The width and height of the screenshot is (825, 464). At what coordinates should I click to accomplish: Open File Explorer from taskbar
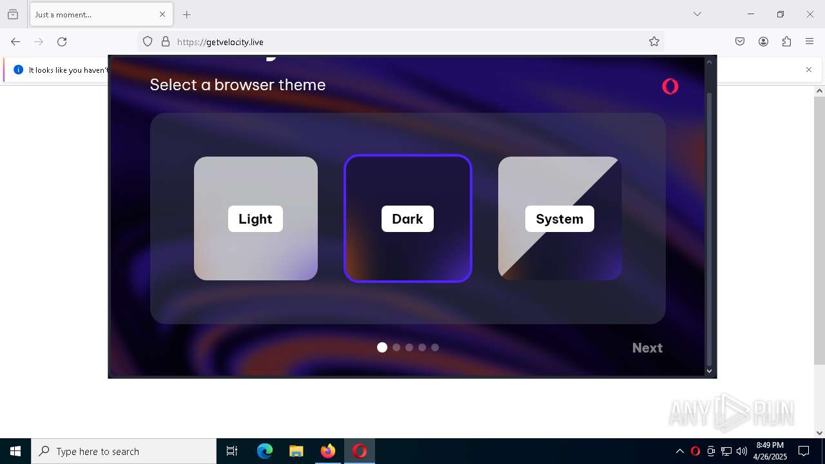pyautogui.click(x=296, y=451)
